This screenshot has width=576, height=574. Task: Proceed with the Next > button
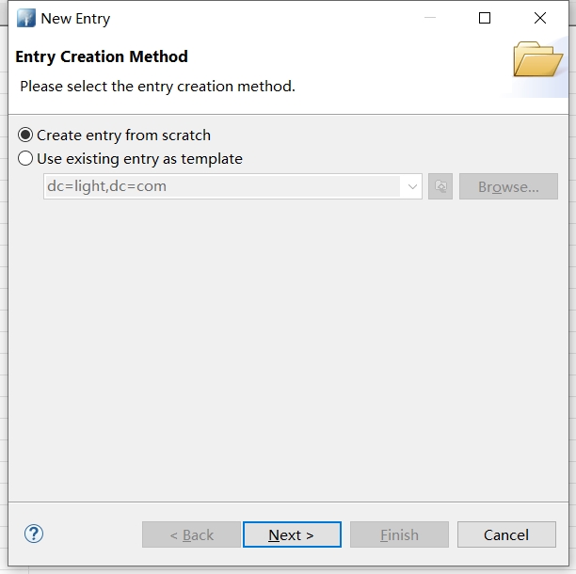pyautogui.click(x=292, y=534)
